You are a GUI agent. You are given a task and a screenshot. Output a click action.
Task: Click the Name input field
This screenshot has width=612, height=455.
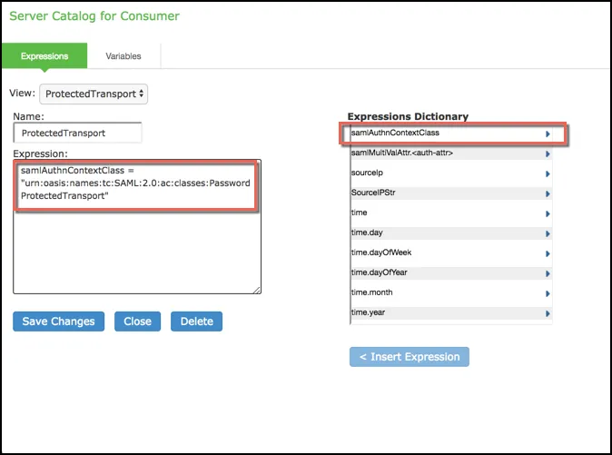77,134
